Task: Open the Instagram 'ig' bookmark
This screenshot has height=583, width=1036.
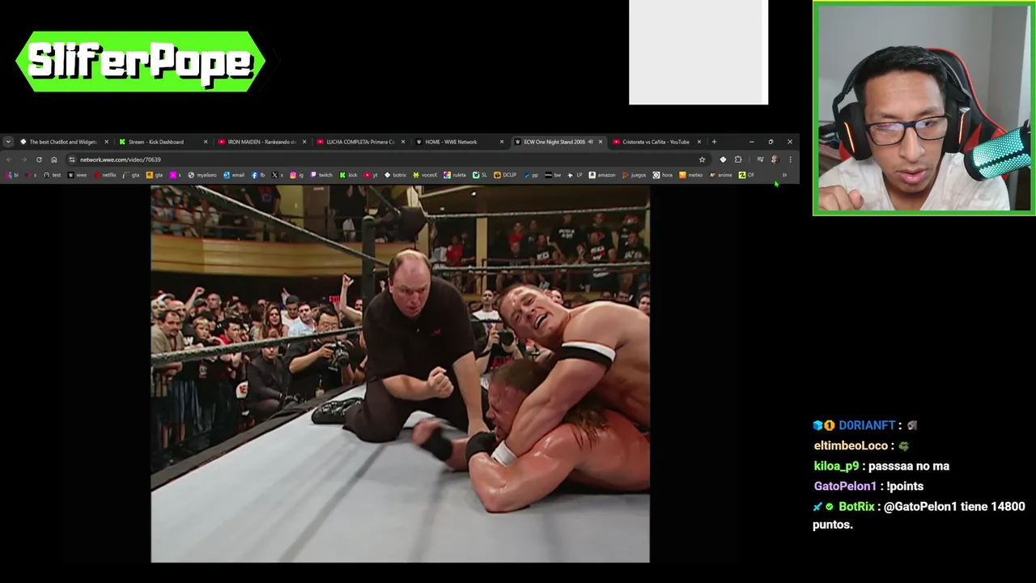Action: (x=296, y=175)
